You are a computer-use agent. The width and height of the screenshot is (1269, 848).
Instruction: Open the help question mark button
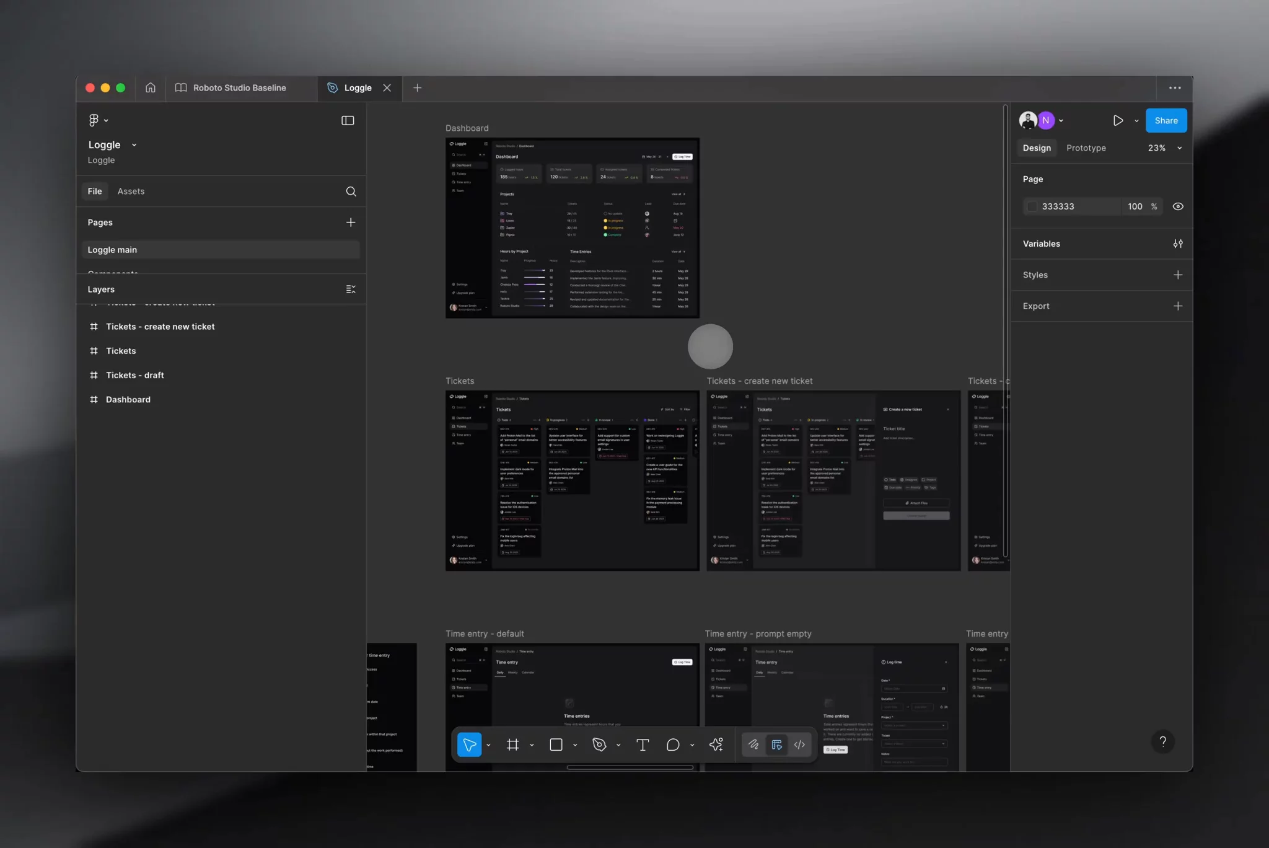click(1163, 741)
